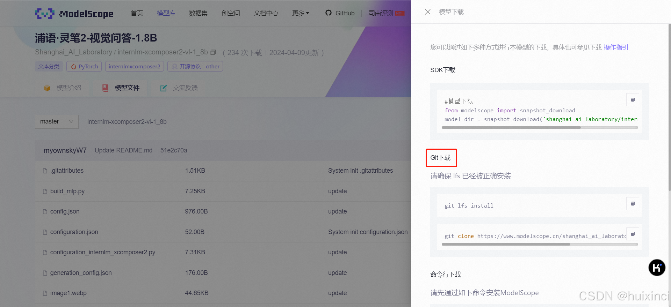Screen dimensions: 671x307
Task: Copy the git lfs install command
Action: [633, 204]
